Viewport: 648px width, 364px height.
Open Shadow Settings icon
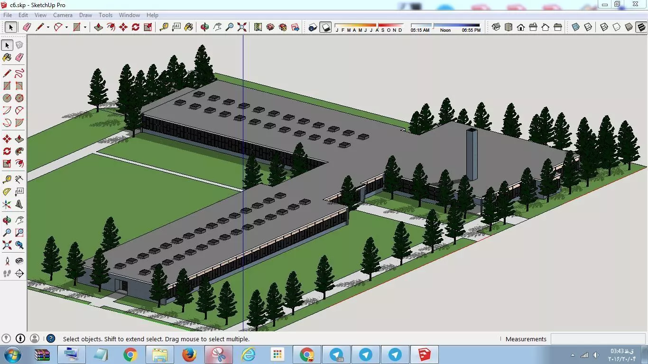point(313,27)
